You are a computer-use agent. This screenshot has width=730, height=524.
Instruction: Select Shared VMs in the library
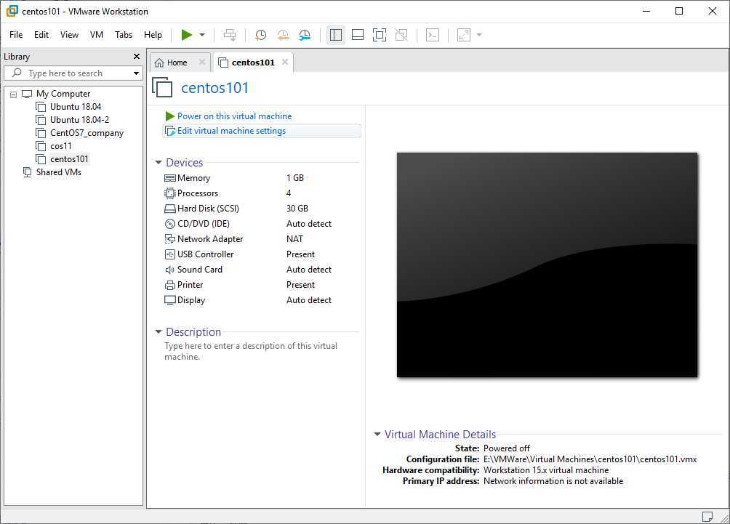[x=59, y=172]
